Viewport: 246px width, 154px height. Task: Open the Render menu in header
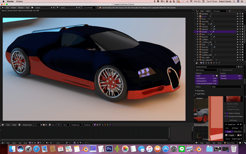click(x=13, y=7)
